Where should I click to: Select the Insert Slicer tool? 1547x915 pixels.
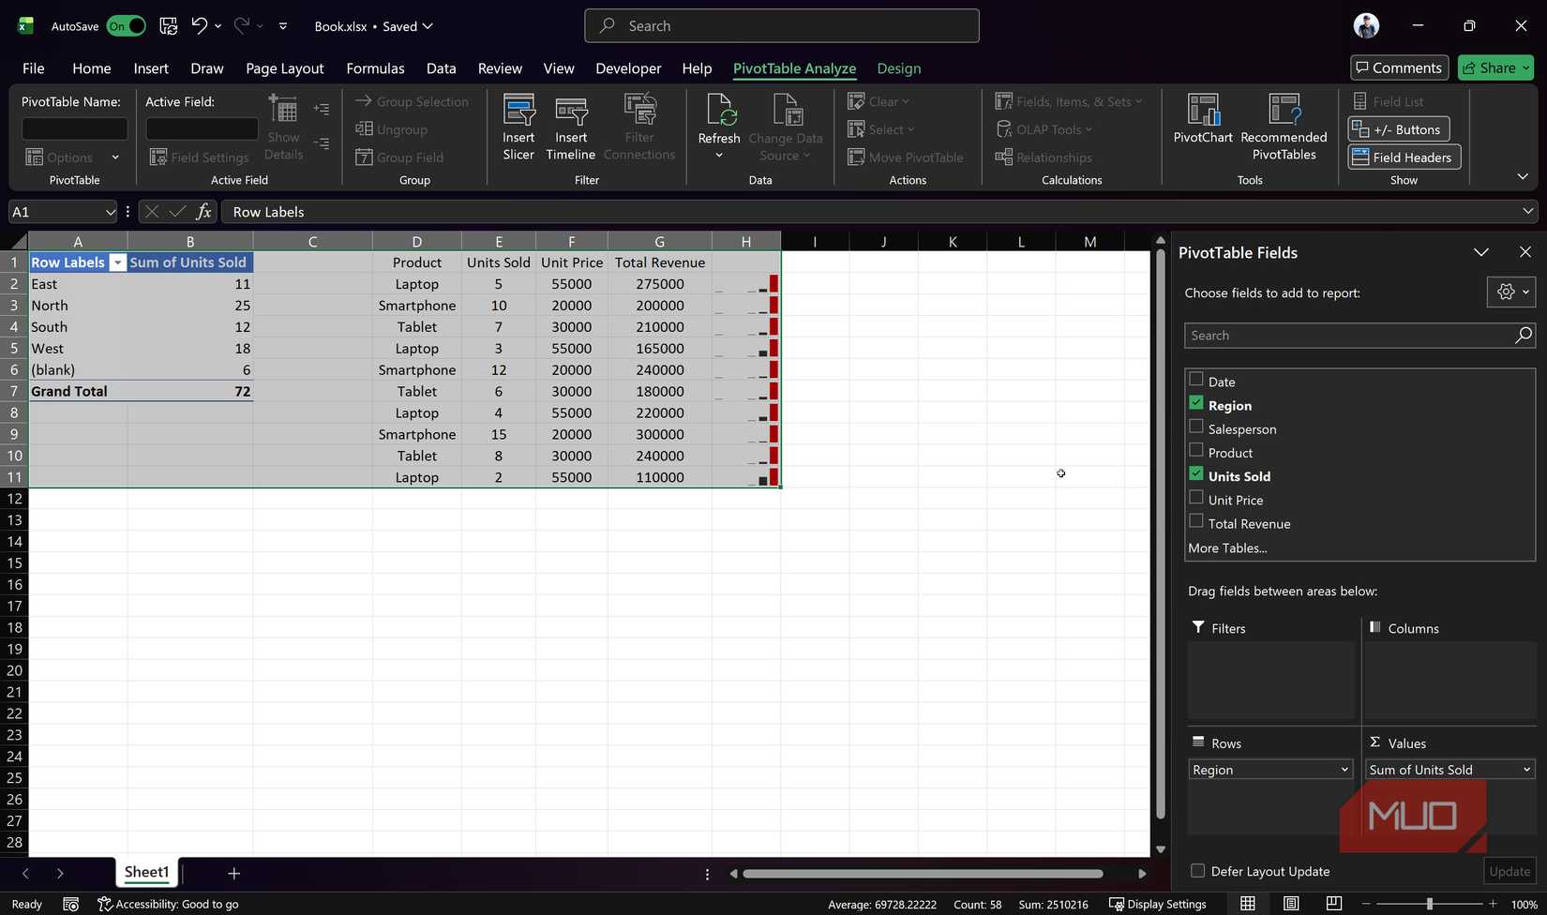(518, 127)
